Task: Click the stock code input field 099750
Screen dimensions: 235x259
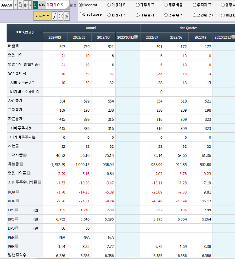Action: pos(7,5)
